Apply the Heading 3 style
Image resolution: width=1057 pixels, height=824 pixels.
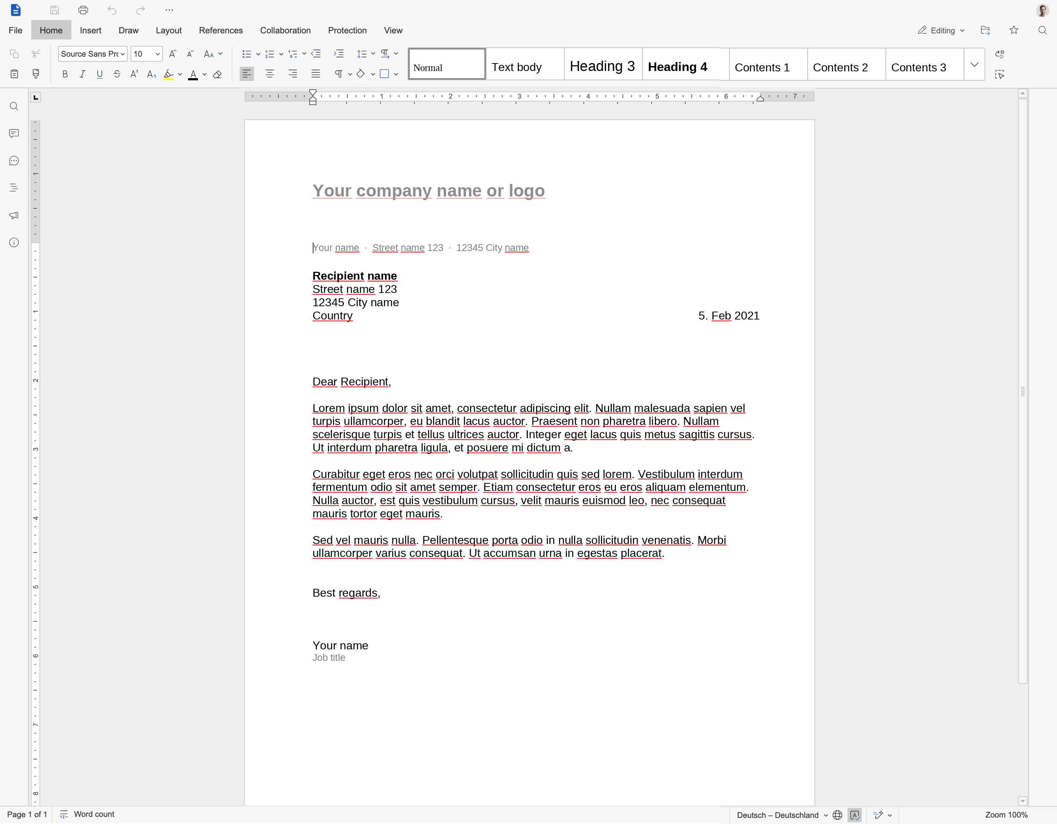click(602, 66)
